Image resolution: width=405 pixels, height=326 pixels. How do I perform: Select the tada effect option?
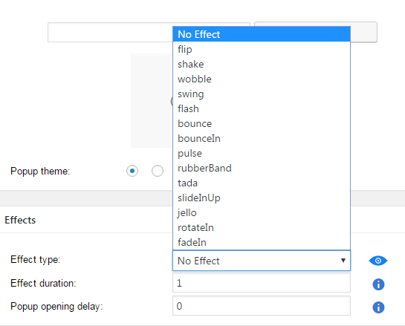tap(262, 183)
